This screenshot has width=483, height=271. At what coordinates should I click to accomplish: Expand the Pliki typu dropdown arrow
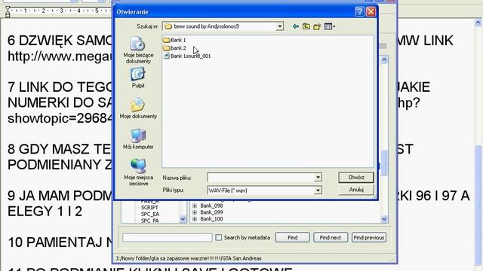click(x=318, y=190)
